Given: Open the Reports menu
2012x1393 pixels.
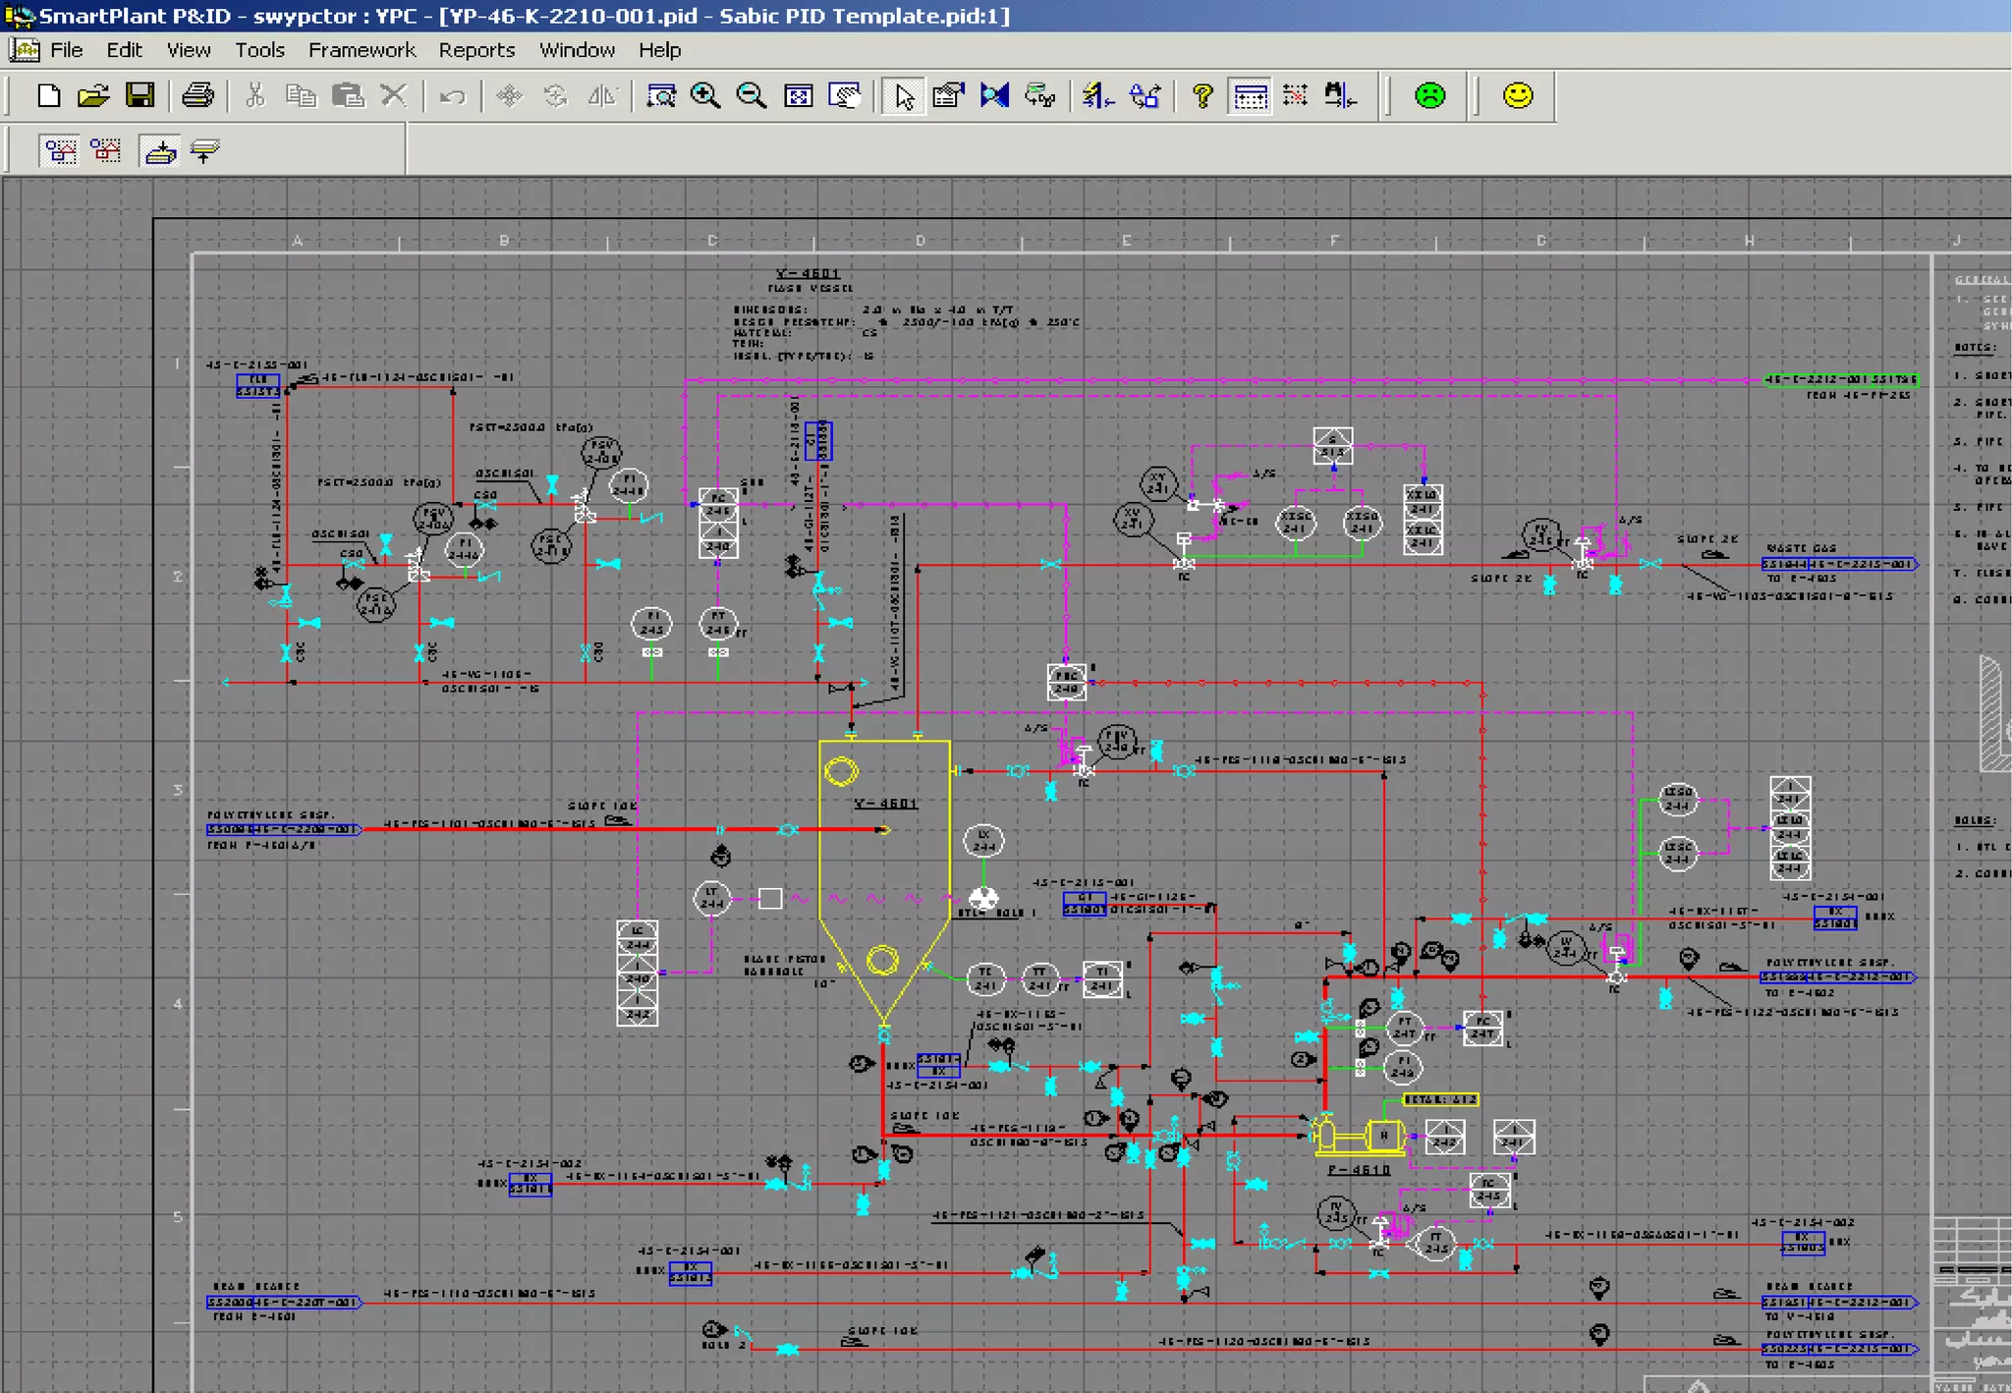Looking at the screenshot, I should (476, 50).
